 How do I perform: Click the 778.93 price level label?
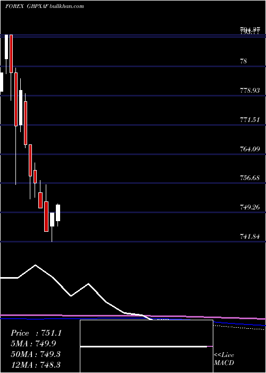[x=250, y=91]
